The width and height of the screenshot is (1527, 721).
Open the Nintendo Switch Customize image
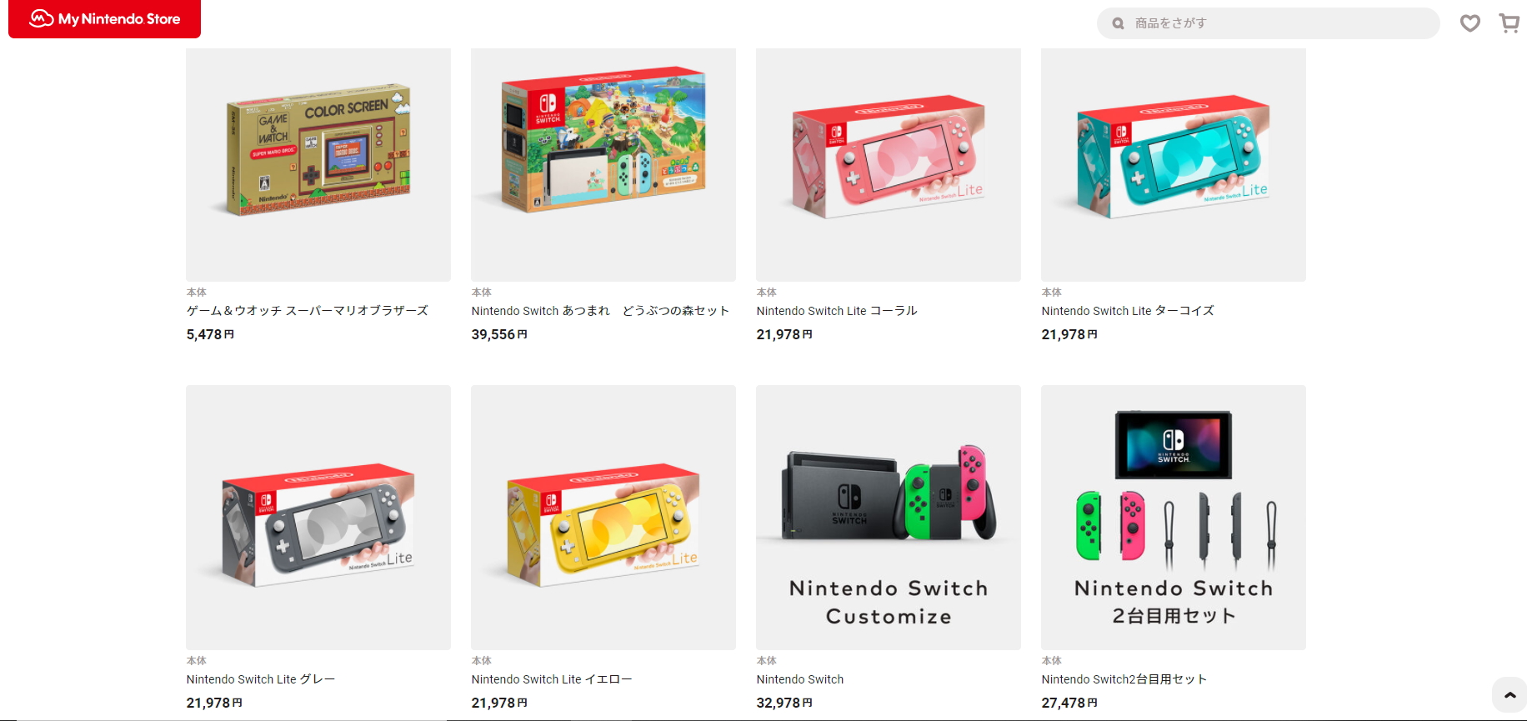(x=889, y=517)
